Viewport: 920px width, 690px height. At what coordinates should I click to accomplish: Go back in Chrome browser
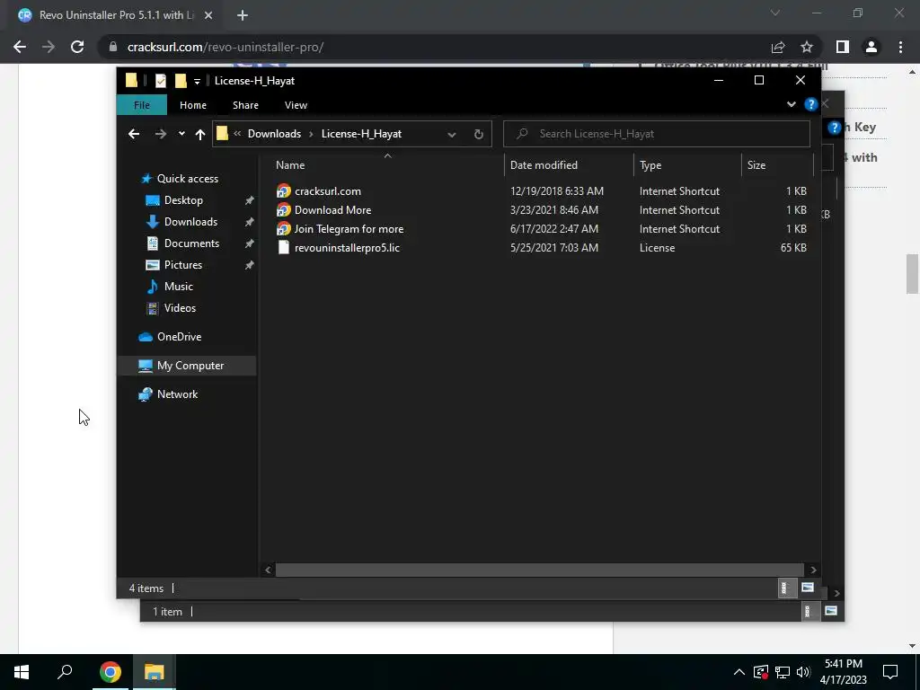pos(20,47)
